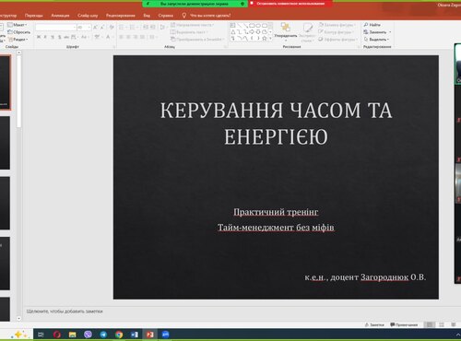
Task: Open Viber from the taskbar
Action: [88, 335]
